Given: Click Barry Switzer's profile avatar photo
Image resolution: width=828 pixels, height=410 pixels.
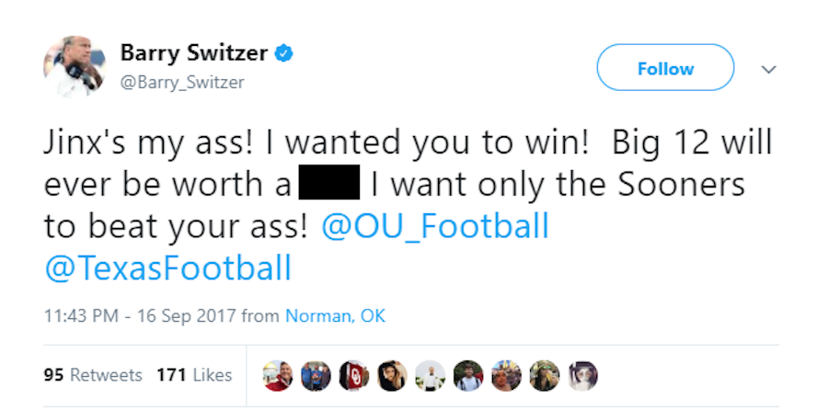Looking at the screenshot, I should point(73,66).
